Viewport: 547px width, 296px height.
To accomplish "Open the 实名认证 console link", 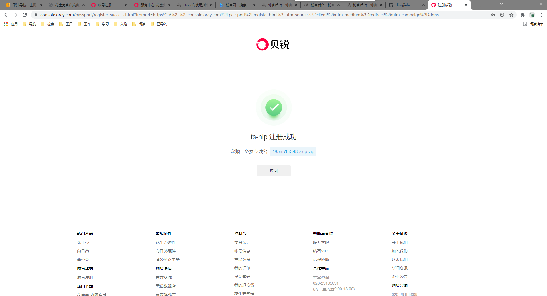I will pos(242,242).
